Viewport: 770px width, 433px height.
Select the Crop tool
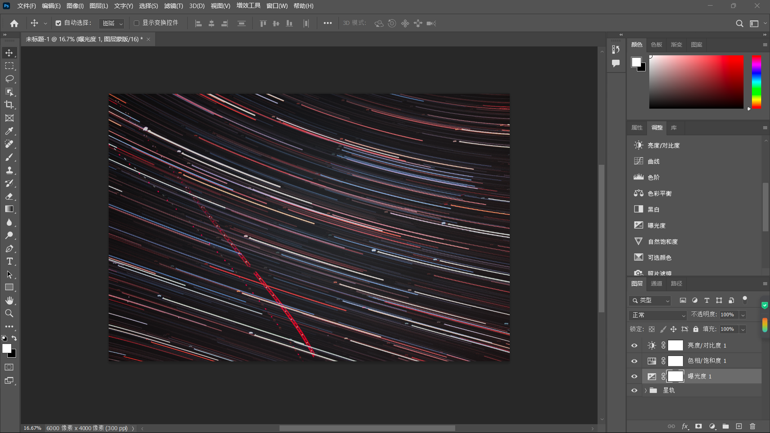click(9, 105)
